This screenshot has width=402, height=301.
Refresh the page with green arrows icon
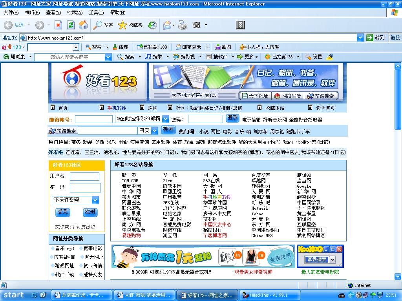tap(71, 25)
